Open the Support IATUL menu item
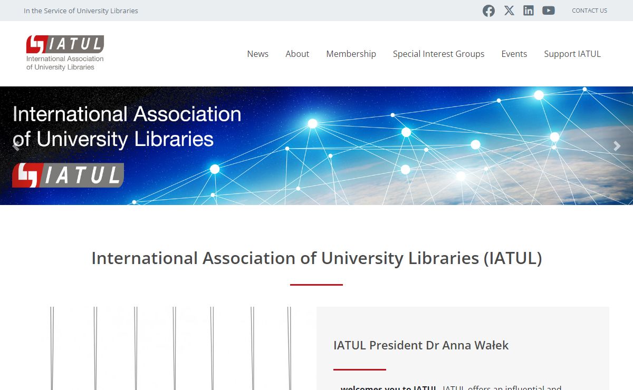The width and height of the screenshot is (633, 390). click(x=572, y=54)
